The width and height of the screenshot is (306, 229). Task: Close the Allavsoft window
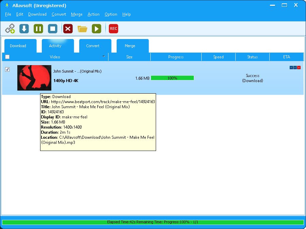[x=296, y=5]
